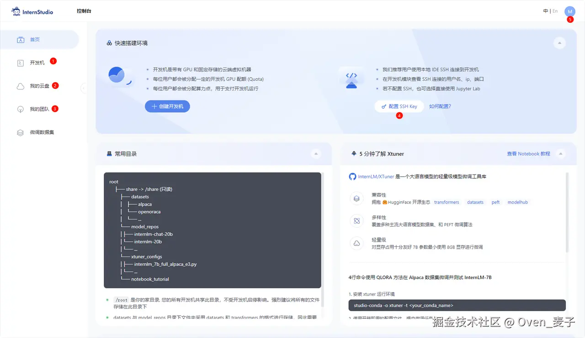Click the xtuner_configs tree row
Screen dimensions: 585x338
point(146,257)
